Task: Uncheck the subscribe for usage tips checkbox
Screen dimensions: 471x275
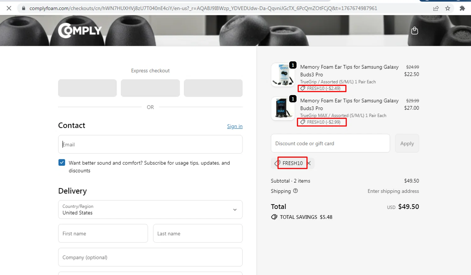Action: coord(62,162)
